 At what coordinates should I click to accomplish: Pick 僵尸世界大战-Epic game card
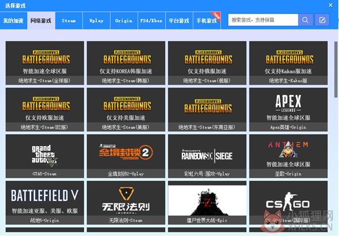tap(207, 203)
